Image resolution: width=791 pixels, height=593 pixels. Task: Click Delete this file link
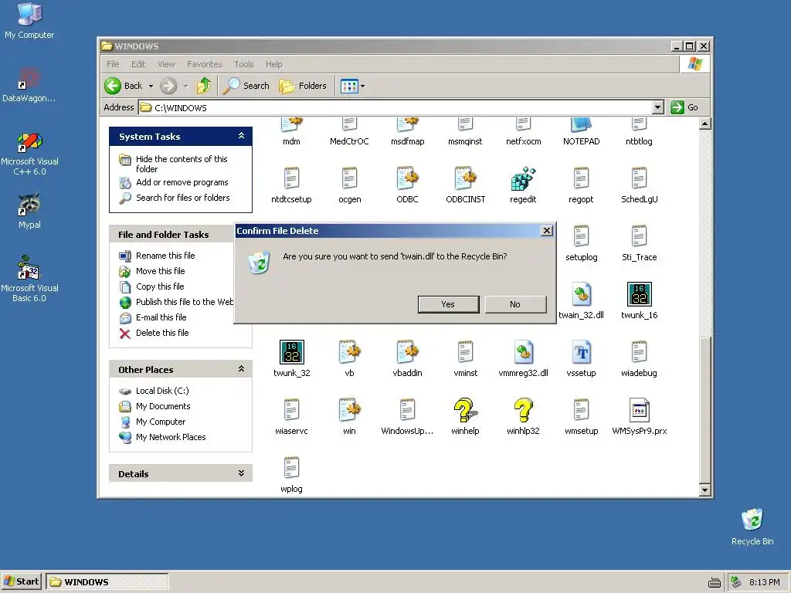162,333
